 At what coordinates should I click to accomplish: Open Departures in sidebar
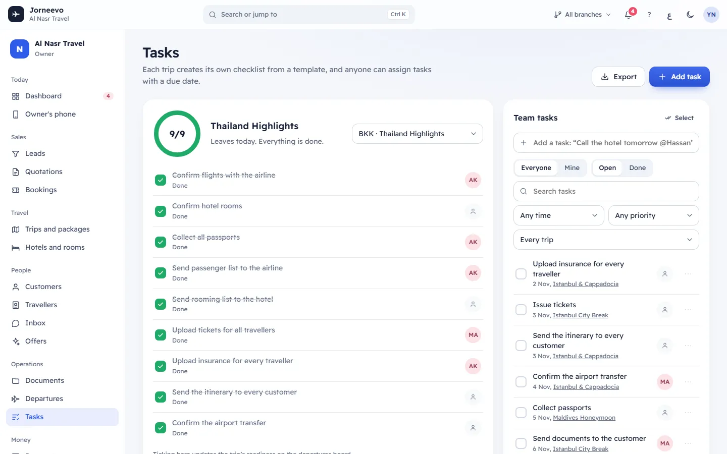pos(62,399)
